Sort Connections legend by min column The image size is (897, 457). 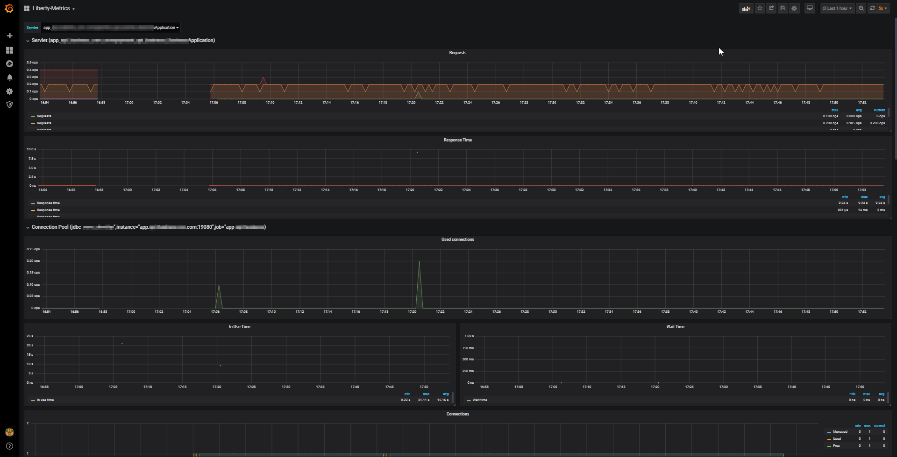tap(857, 426)
